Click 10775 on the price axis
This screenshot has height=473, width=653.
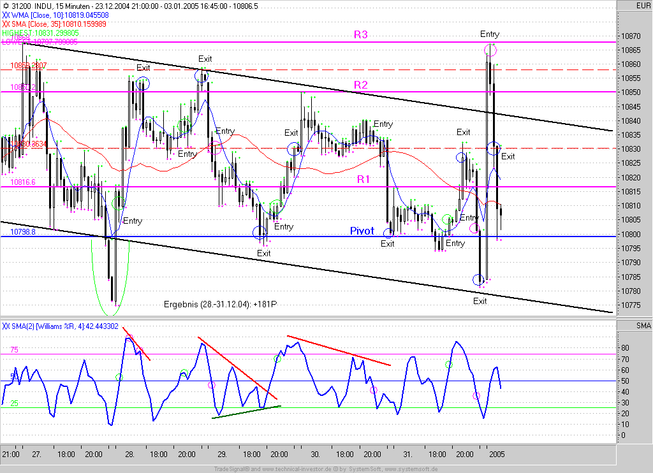tap(631, 305)
